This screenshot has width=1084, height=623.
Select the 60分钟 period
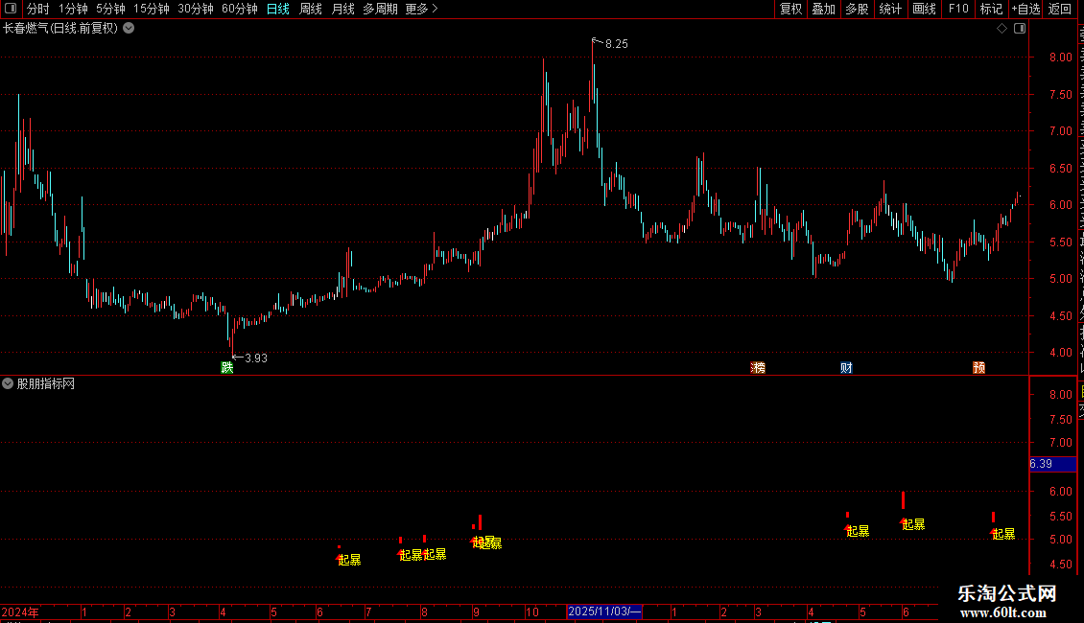click(x=240, y=9)
